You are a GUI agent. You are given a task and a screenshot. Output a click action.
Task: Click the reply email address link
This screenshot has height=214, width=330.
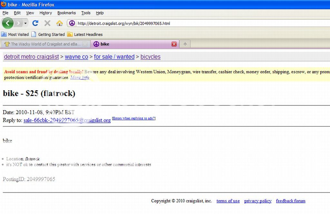click(67, 120)
